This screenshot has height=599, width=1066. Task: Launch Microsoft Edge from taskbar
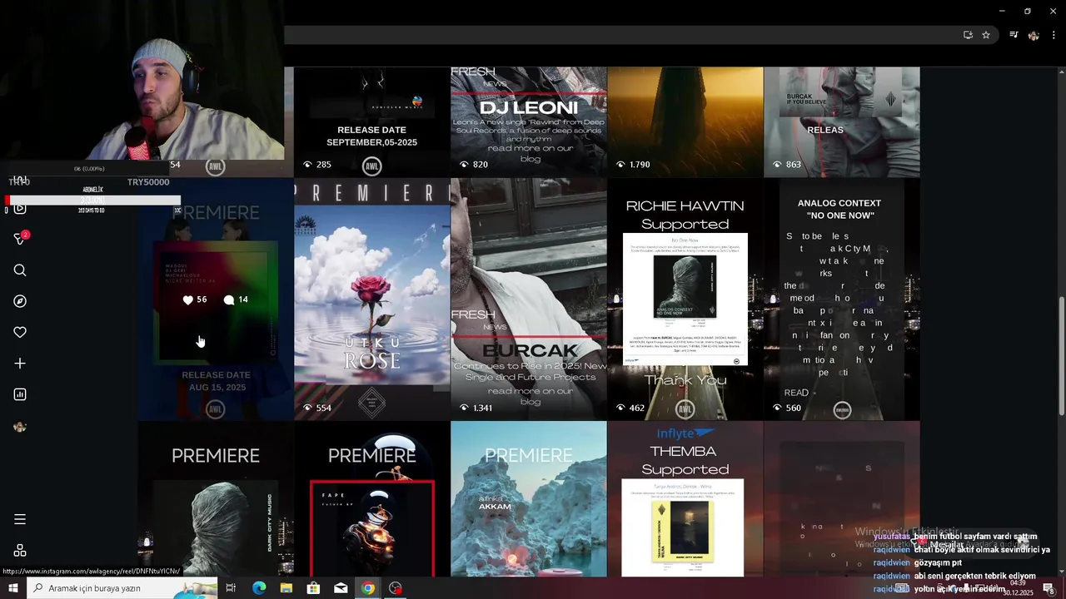[x=259, y=588]
